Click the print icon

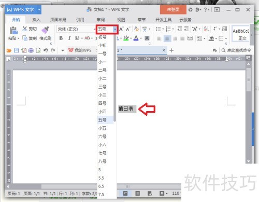click(31, 50)
